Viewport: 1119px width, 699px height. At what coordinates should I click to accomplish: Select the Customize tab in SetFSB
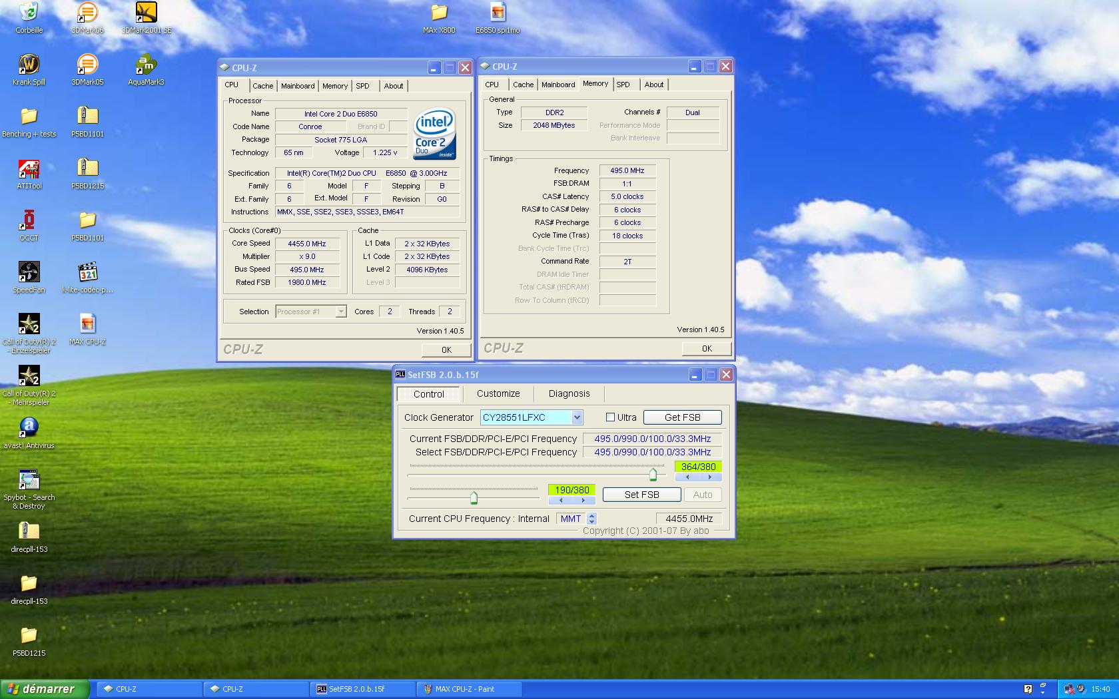498,393
